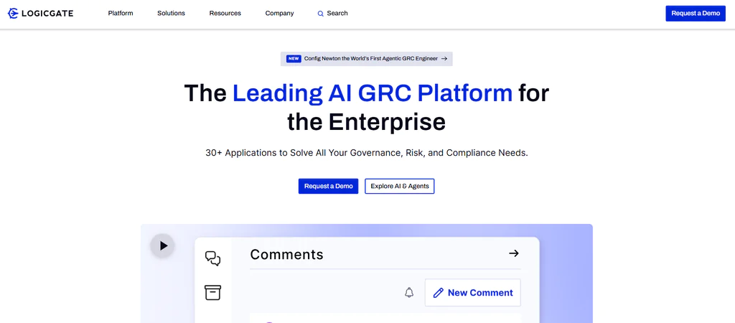Click the Comments heading text

[x=287, y=254]
